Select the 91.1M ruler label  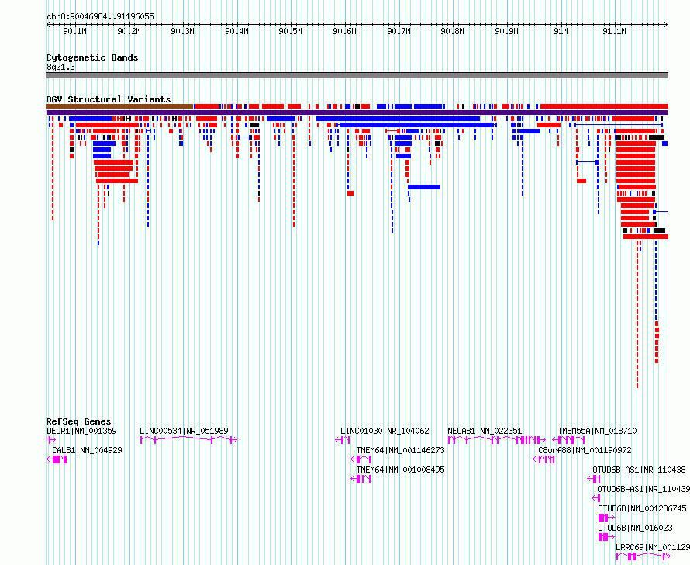[614, 31]
